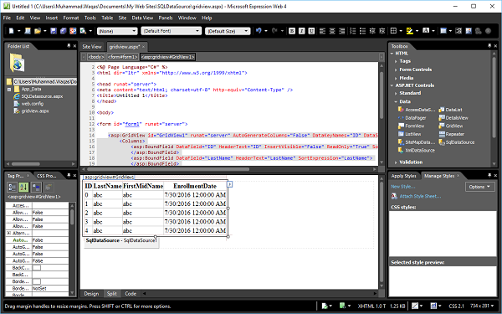Viewport: 502px width, 314px height.
Task: Click the Increase Indent icon
Action: (x=382, y=31)
